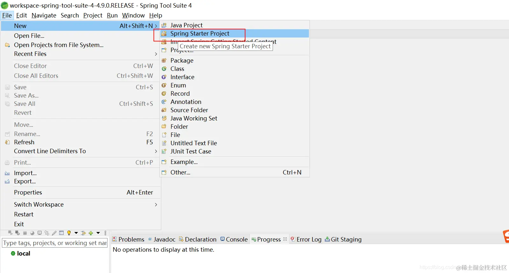
Task: Click the monitor open console icon in Boot Dashboard
Action: click(39, 233)
